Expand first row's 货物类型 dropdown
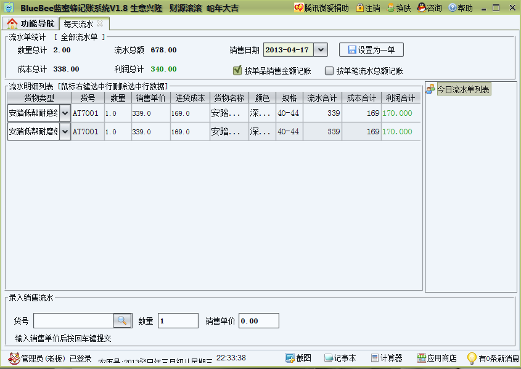 pos(65,113)
